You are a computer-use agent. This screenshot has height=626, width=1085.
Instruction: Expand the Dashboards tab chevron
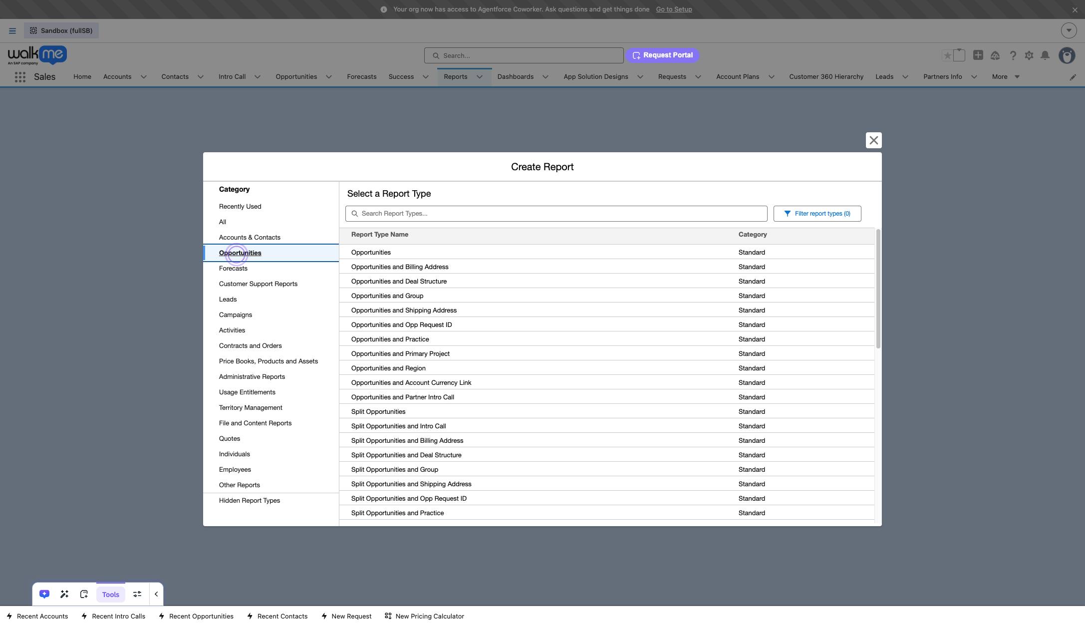coord(545,77)
